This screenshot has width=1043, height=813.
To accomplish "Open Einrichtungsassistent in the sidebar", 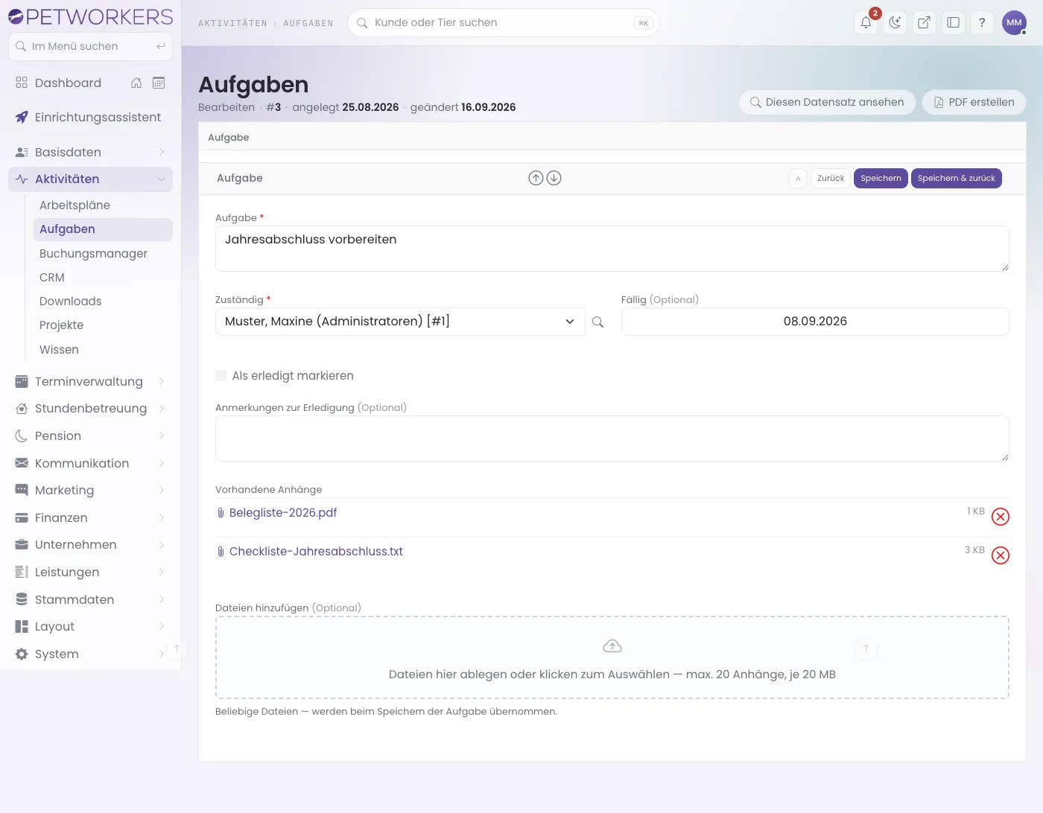I will pos(90,118).
